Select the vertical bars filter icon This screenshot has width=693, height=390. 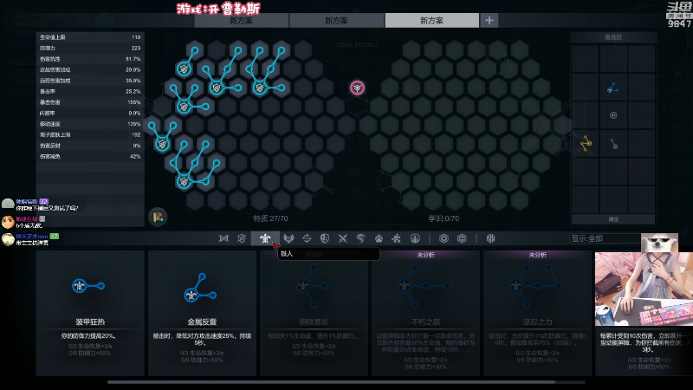[490, 238]
